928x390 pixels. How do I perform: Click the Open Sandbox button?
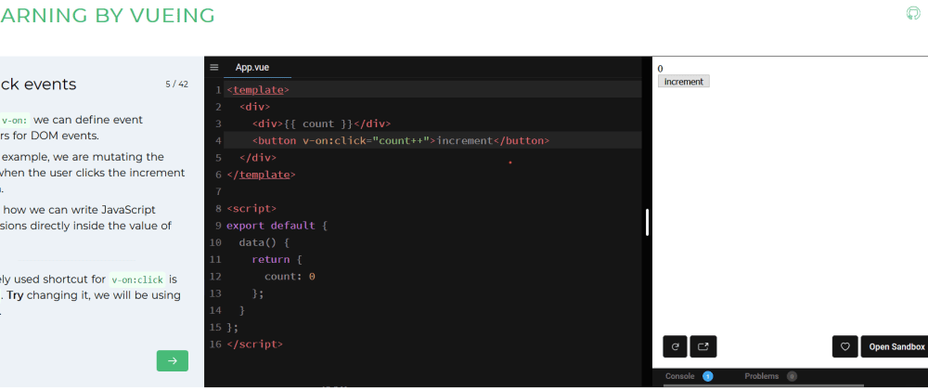point(896,346)
